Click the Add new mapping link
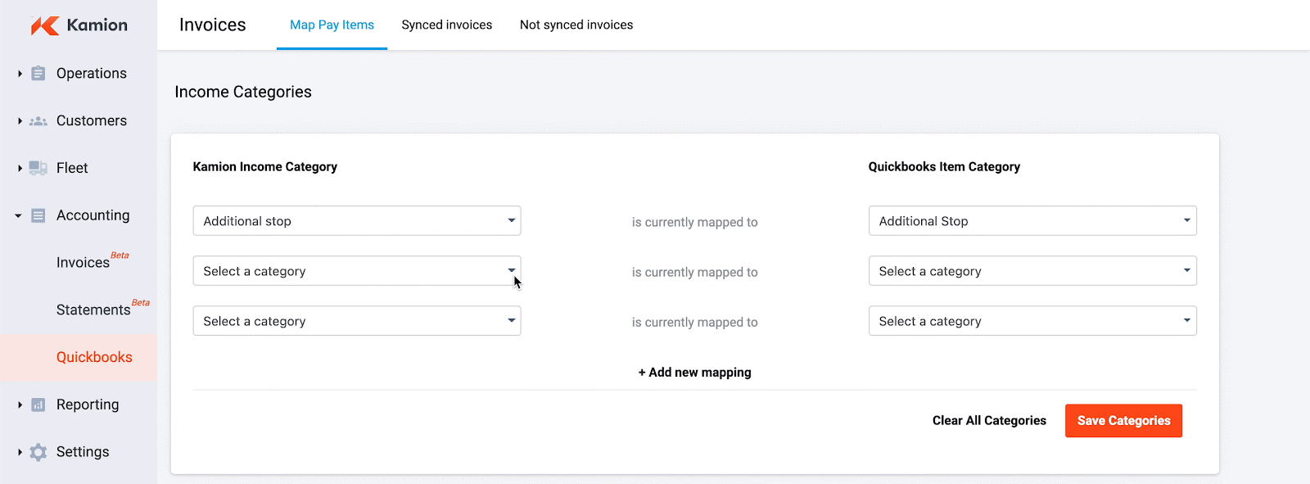Screen dimensions: 1310x484 694,373
